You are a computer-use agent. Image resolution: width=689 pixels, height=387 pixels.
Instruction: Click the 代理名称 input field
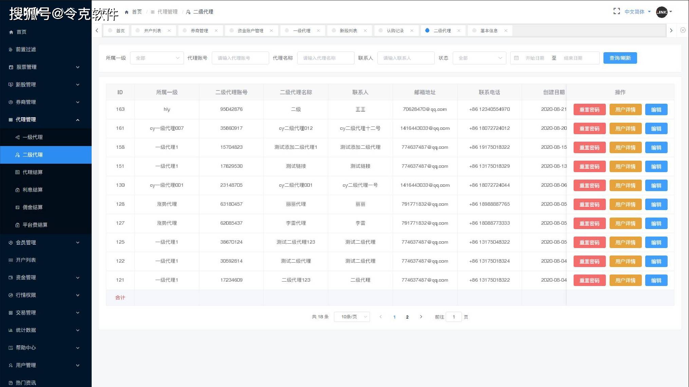click(x=326, y=58)
